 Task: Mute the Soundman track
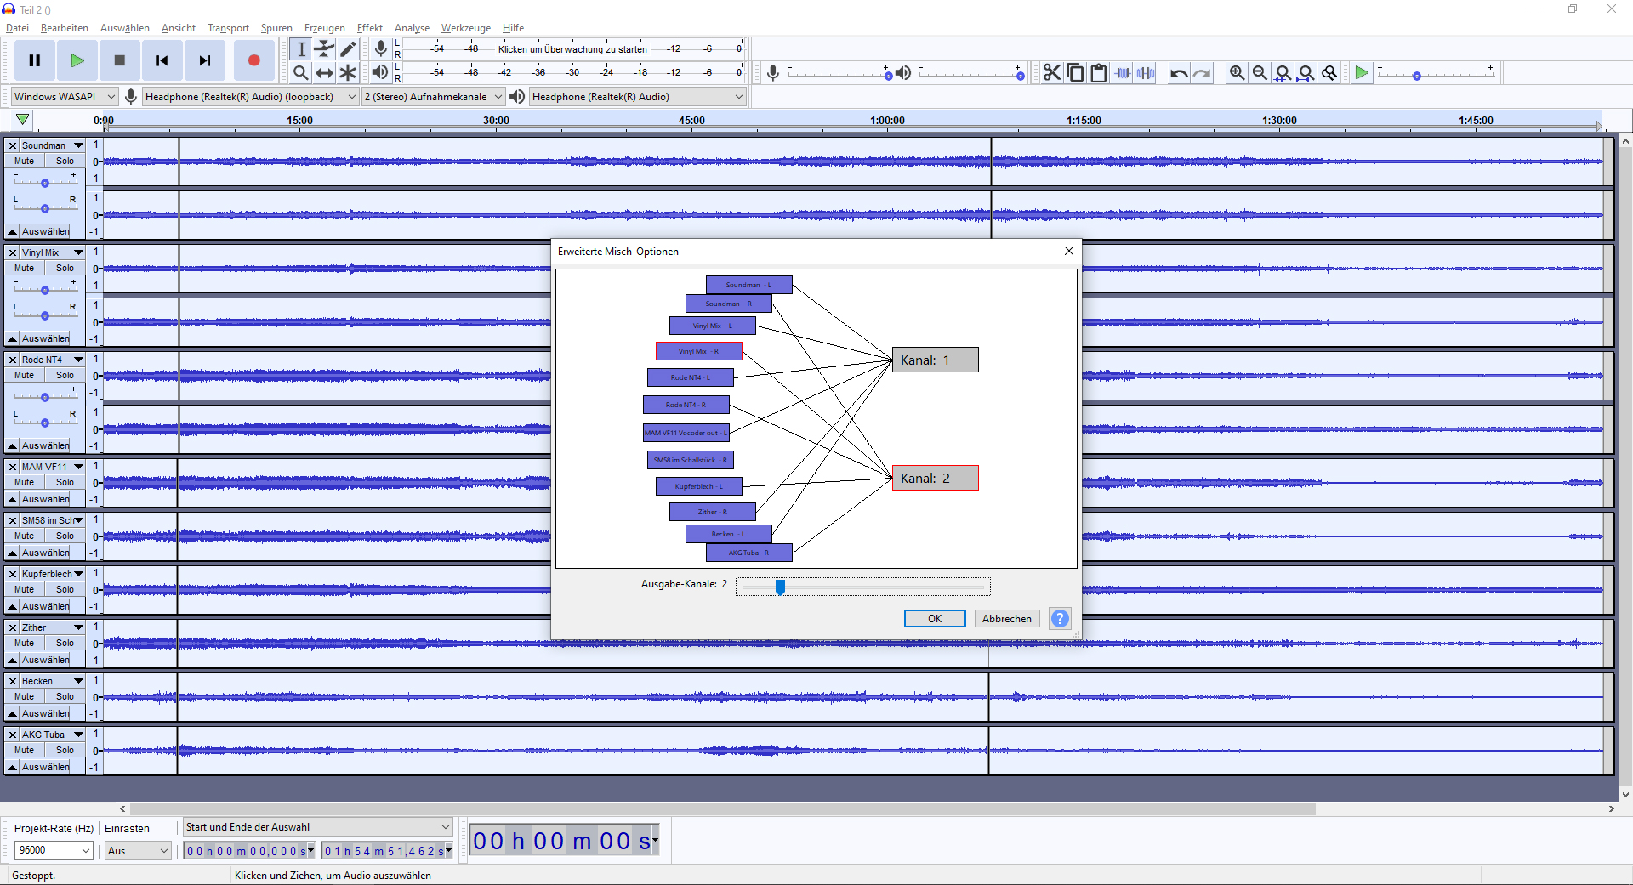(25, 161)
